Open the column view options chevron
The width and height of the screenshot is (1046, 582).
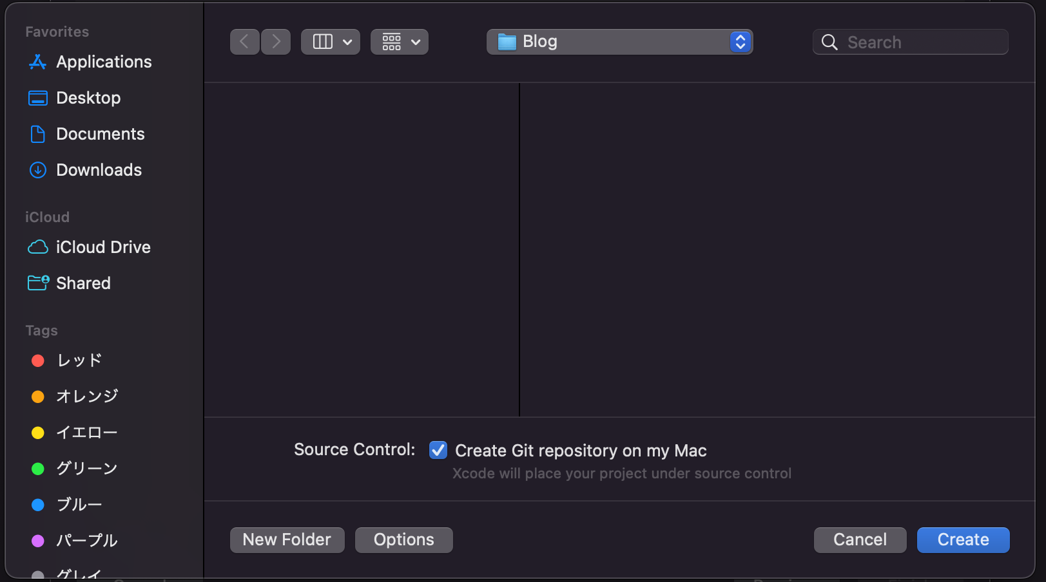point(347,41)
